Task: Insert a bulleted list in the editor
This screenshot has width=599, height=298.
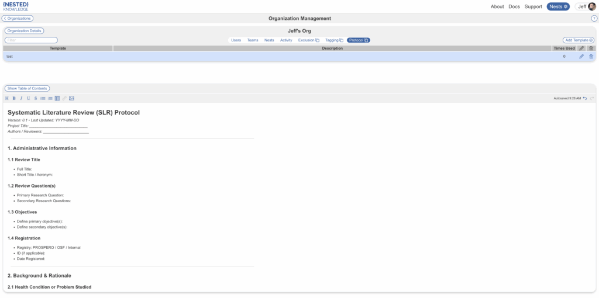Action: point(43,98)
